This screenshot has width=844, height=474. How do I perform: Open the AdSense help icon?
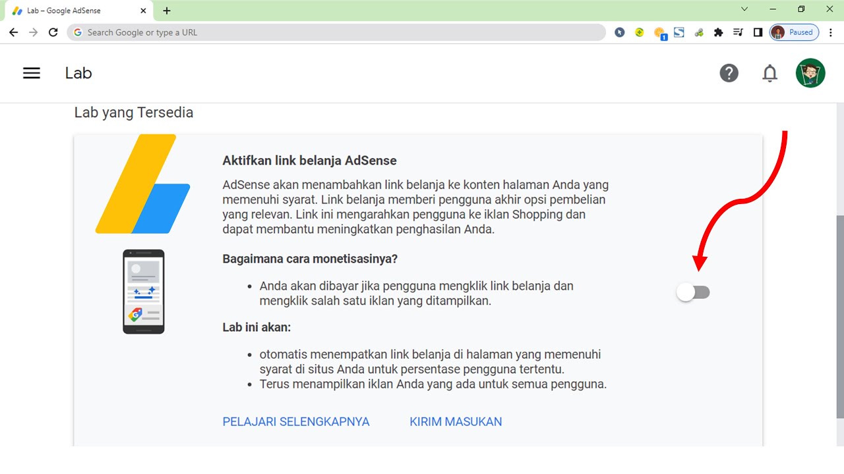point(729,73)
